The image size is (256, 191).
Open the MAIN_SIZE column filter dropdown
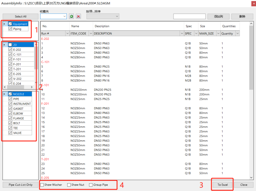(x=218, y=33)
